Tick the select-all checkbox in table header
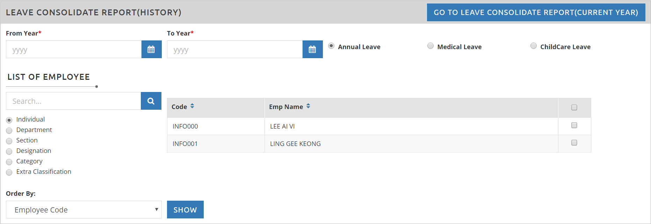This screenshot has width=651, height=224. point(574,108)
